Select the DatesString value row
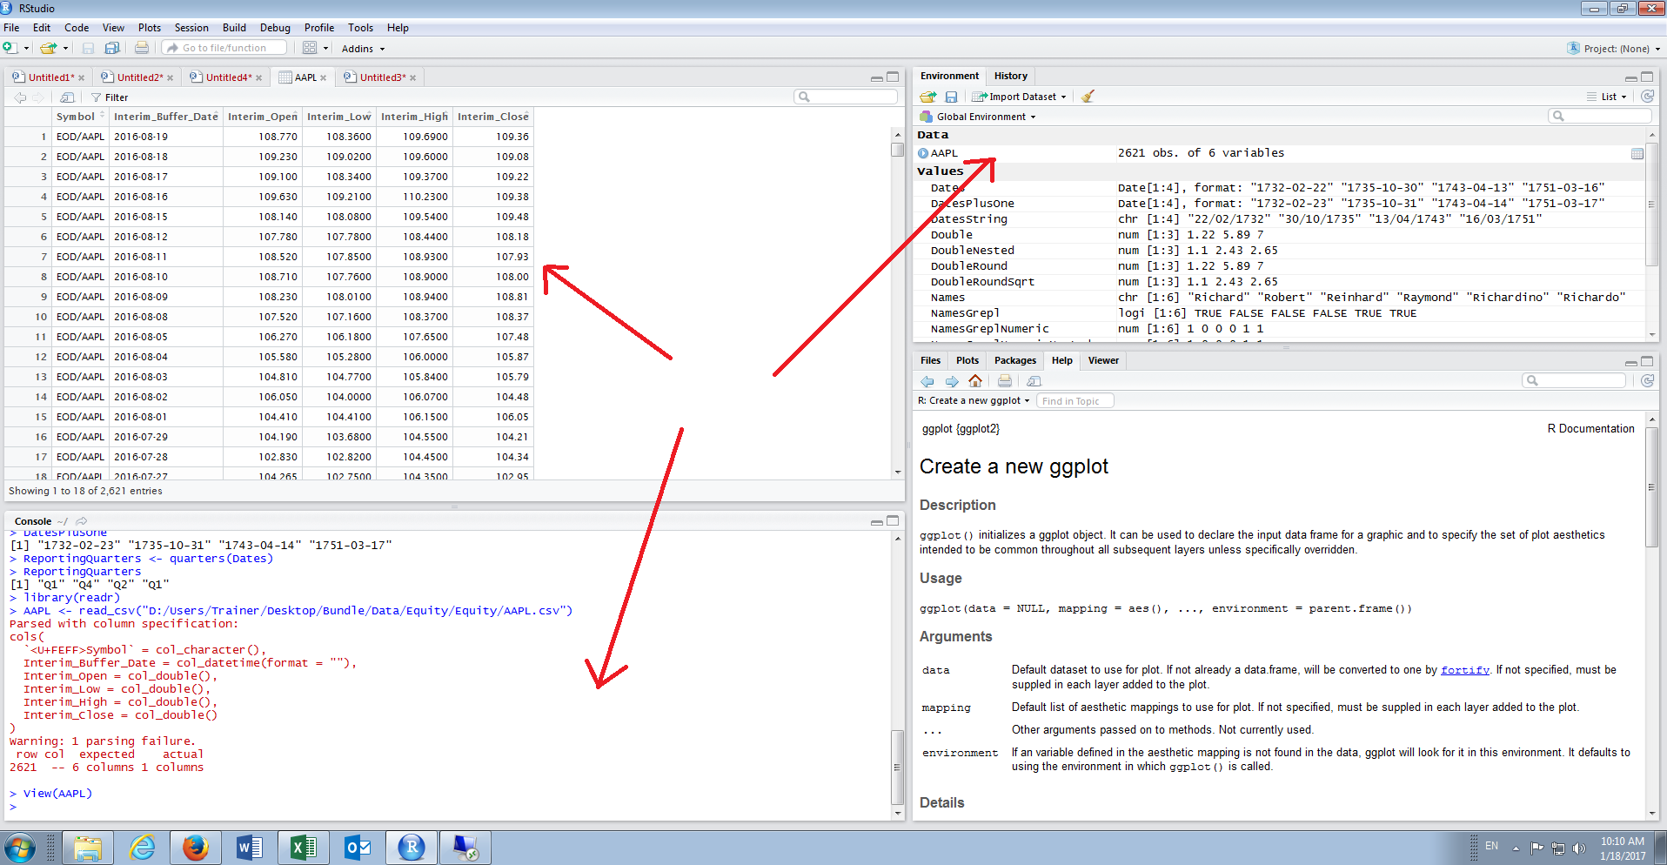 pyautogui.click(x=1279, y=219)
